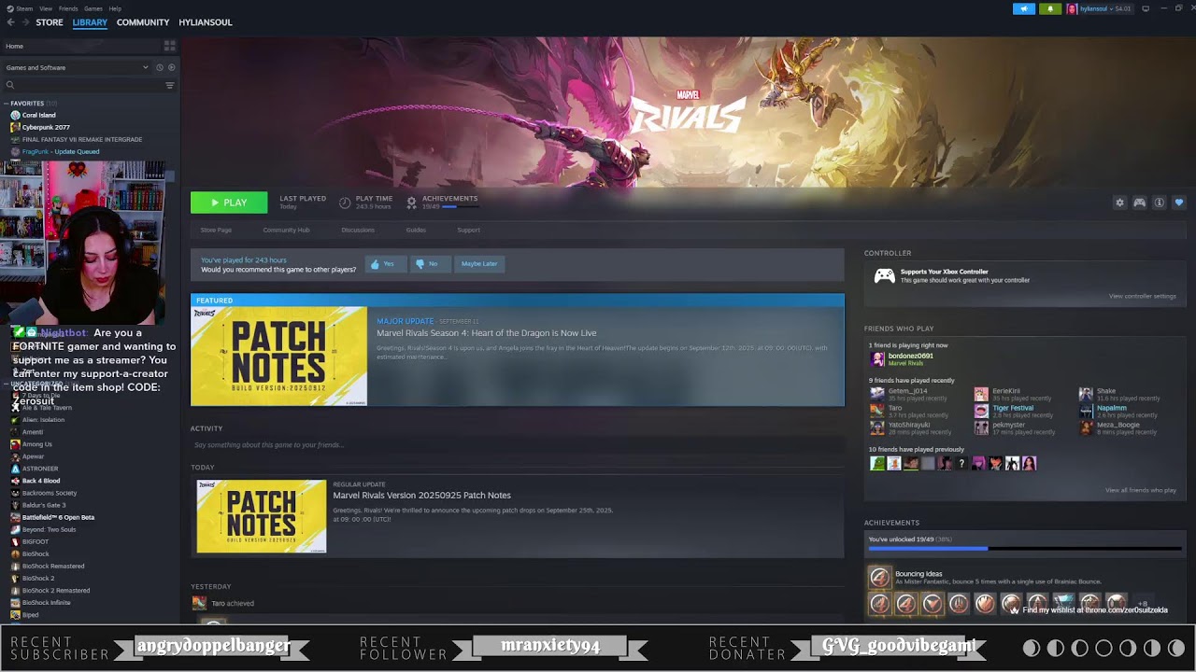Open friend bordonez0691 currently playing
This screenshot has width=1196, height=672.
(902, 359)
